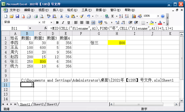The height and width of the screenshot is (112, 185).
Task: Click the fx insert function button
Action: point(46,28)
